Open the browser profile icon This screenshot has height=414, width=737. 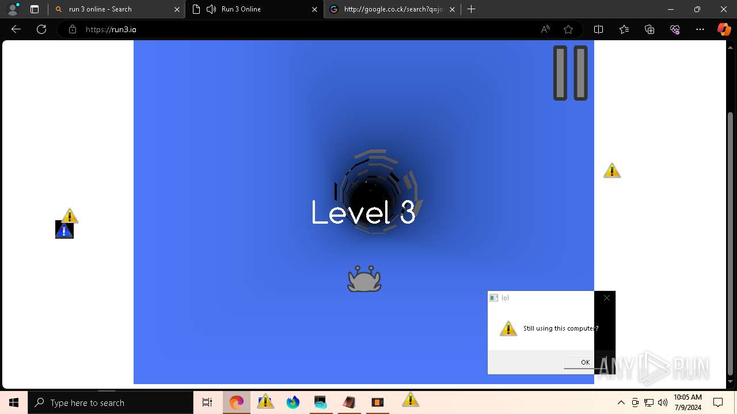point(13,9)
